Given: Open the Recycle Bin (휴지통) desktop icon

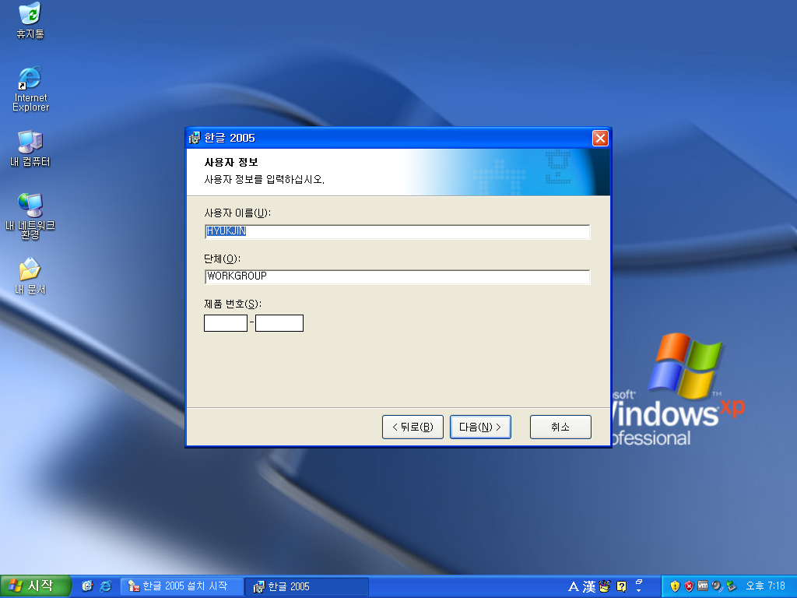Looking at the screenshot, I should 30,19.
